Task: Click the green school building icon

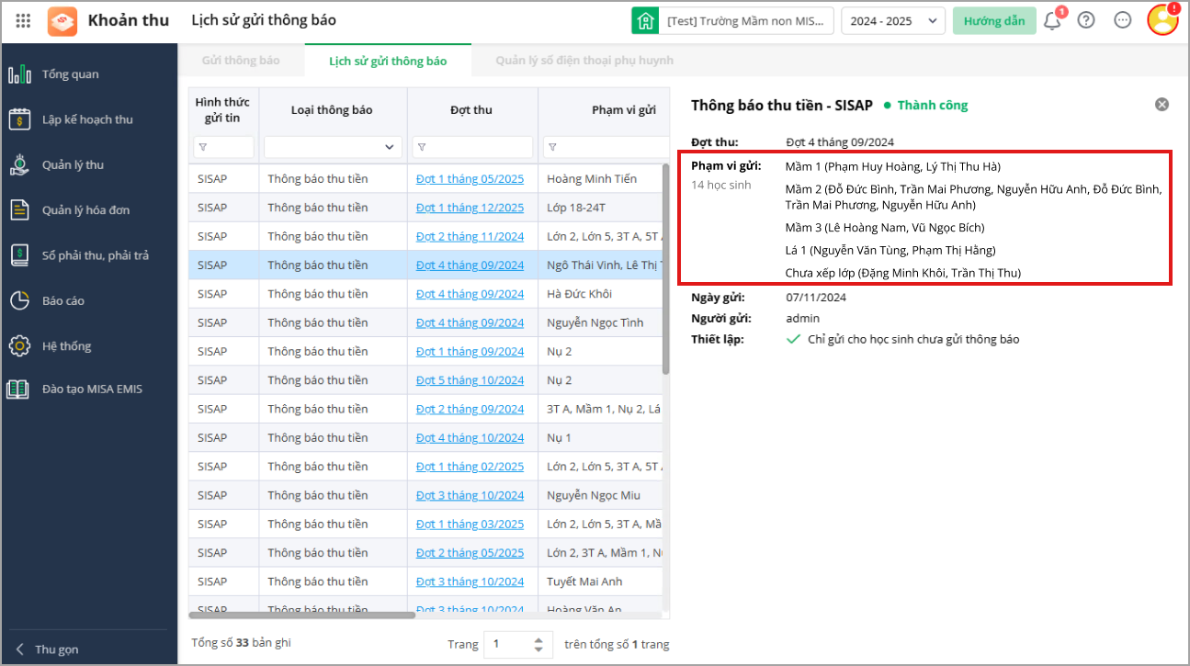Action: click(645, 20)
